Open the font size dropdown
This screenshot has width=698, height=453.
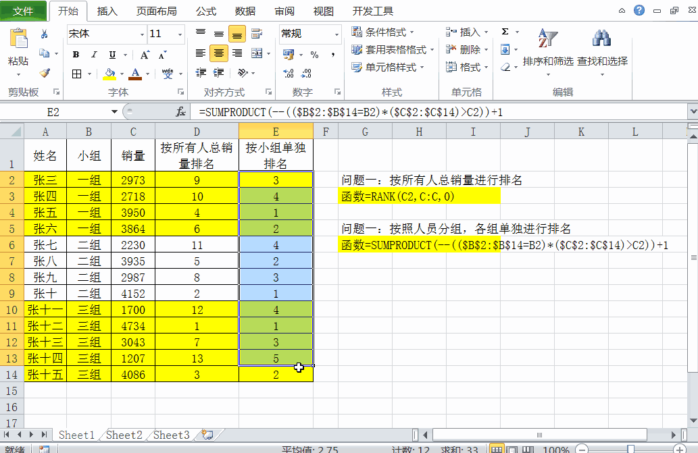point(180,34)
